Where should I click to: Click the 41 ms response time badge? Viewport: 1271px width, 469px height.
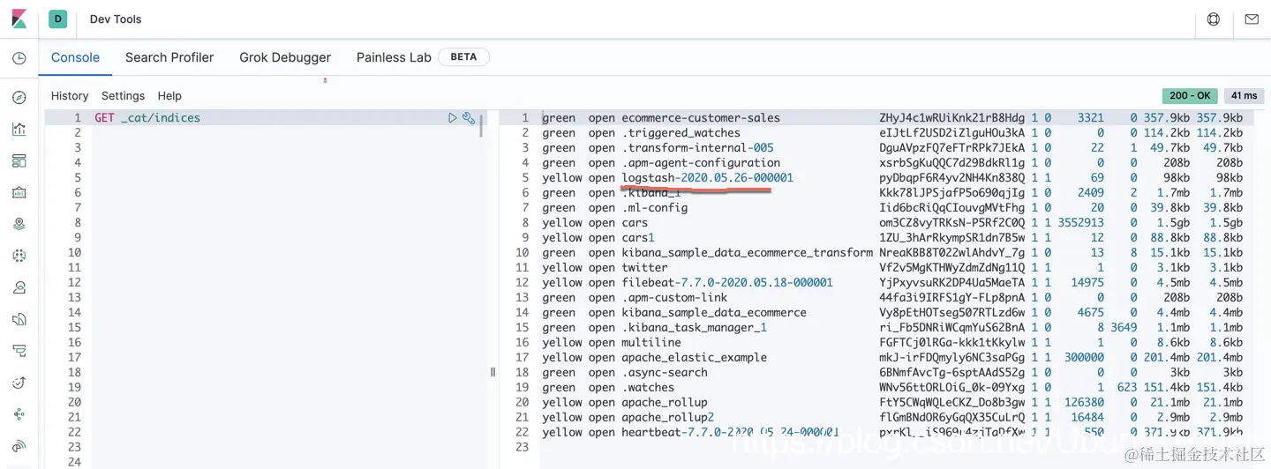[x=1244, y=96]
